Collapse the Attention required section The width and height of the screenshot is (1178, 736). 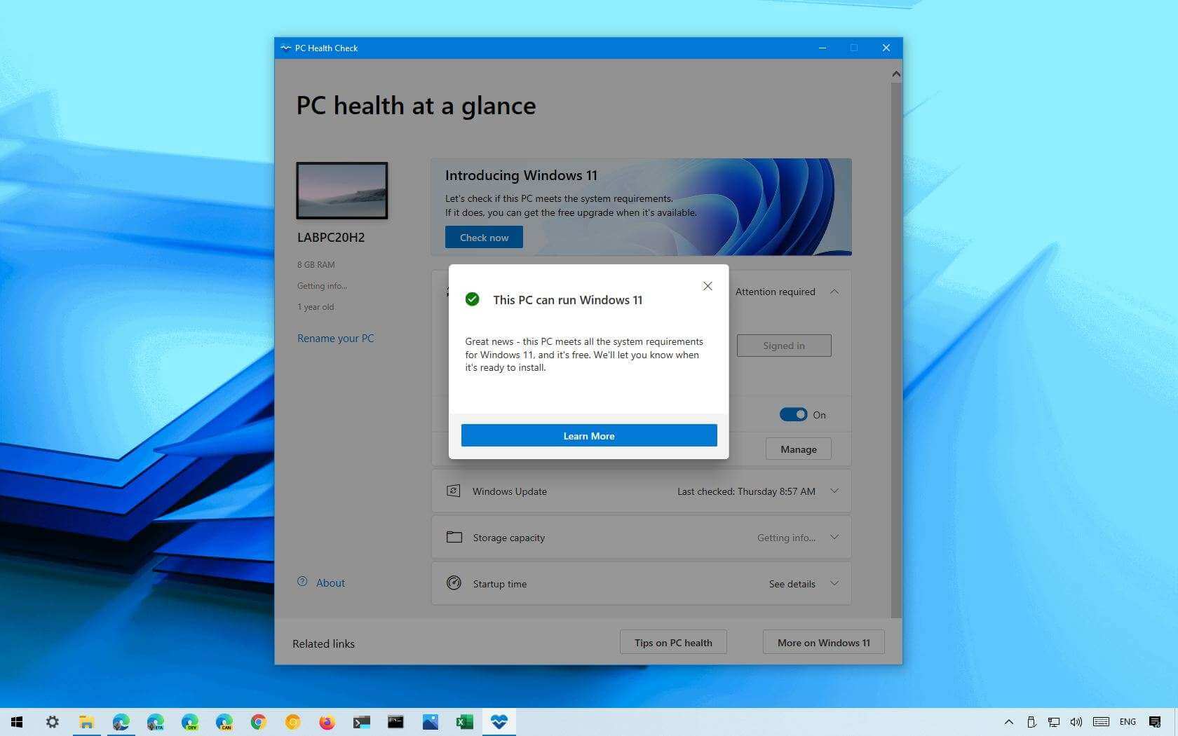834,292
